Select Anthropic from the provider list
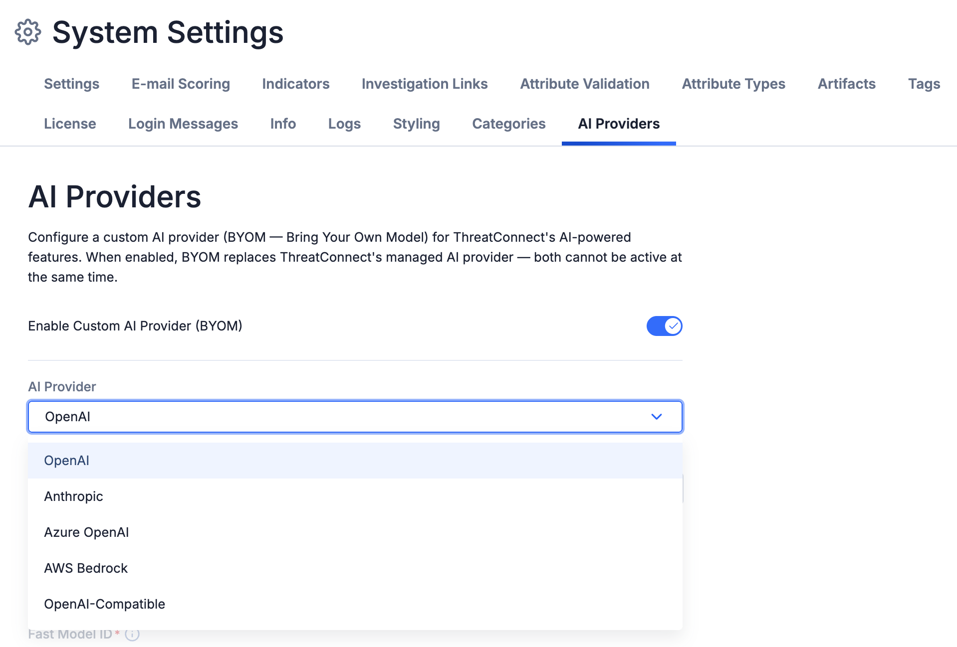 point(355,496)
